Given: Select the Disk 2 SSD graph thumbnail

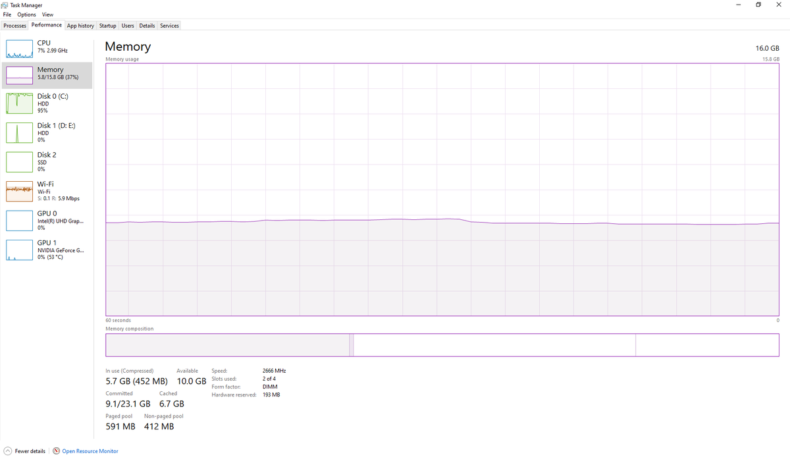Looking at the screenshot, I should pyautogui.click(x=20, y=162).
